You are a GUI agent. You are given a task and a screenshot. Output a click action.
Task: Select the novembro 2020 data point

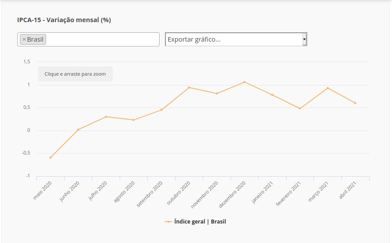(x=217, y=93)
